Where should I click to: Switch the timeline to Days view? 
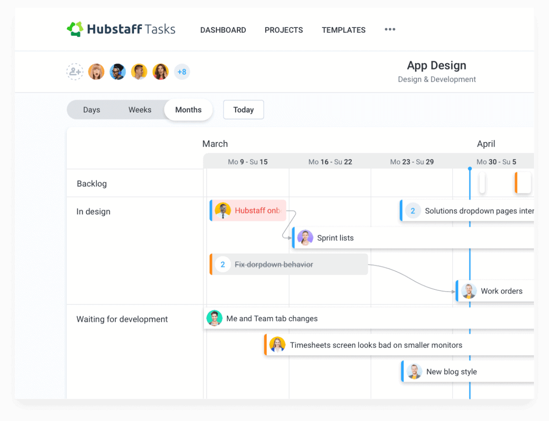coord(91,110)
